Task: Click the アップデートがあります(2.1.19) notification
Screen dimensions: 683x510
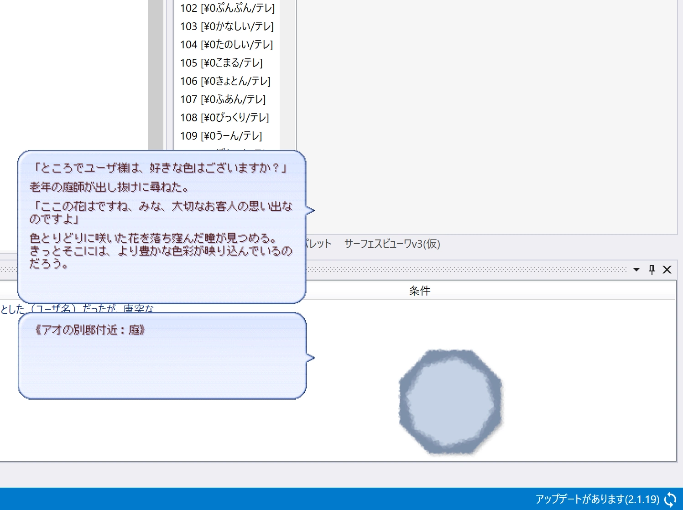Action: click(x=597, y=499)
